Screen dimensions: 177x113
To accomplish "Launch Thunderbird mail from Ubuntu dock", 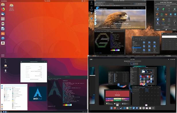I will tap(3, 14).
